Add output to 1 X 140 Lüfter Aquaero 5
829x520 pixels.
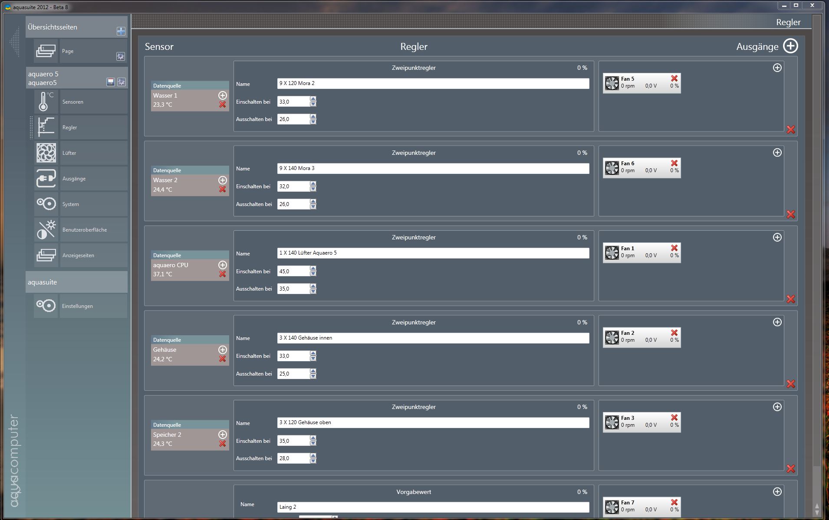777,237
